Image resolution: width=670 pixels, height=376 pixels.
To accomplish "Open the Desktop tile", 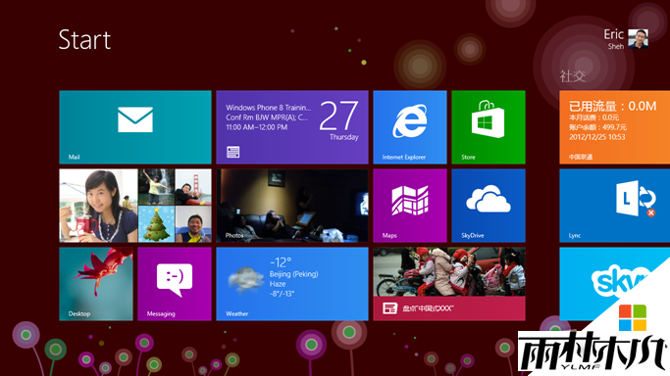I will pos(96,284).
